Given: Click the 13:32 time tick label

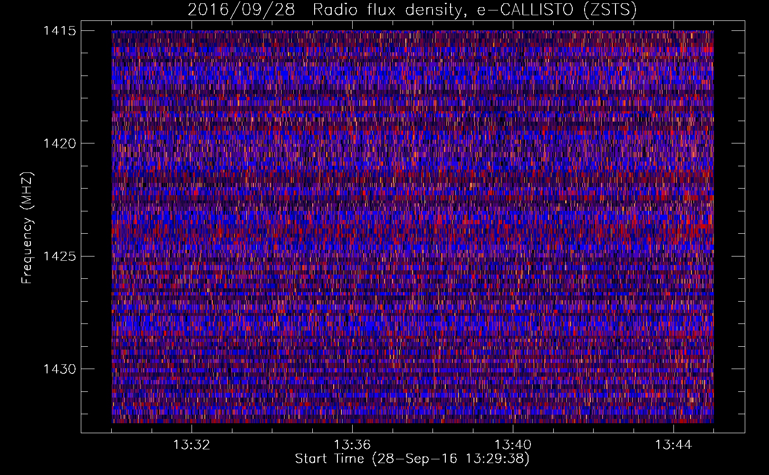Looking at the screenshot, I should coord(192,445).
